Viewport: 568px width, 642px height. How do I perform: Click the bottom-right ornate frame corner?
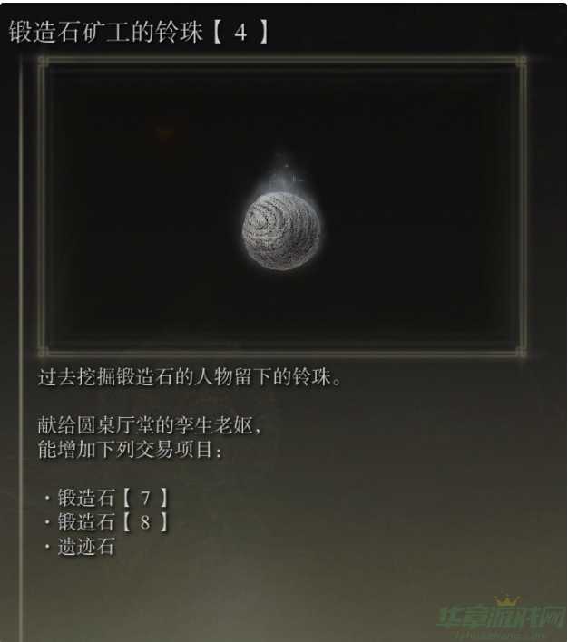[521, 352]
